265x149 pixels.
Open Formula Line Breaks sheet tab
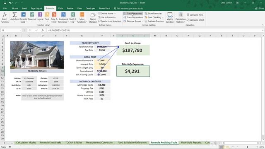click(51, 142)
